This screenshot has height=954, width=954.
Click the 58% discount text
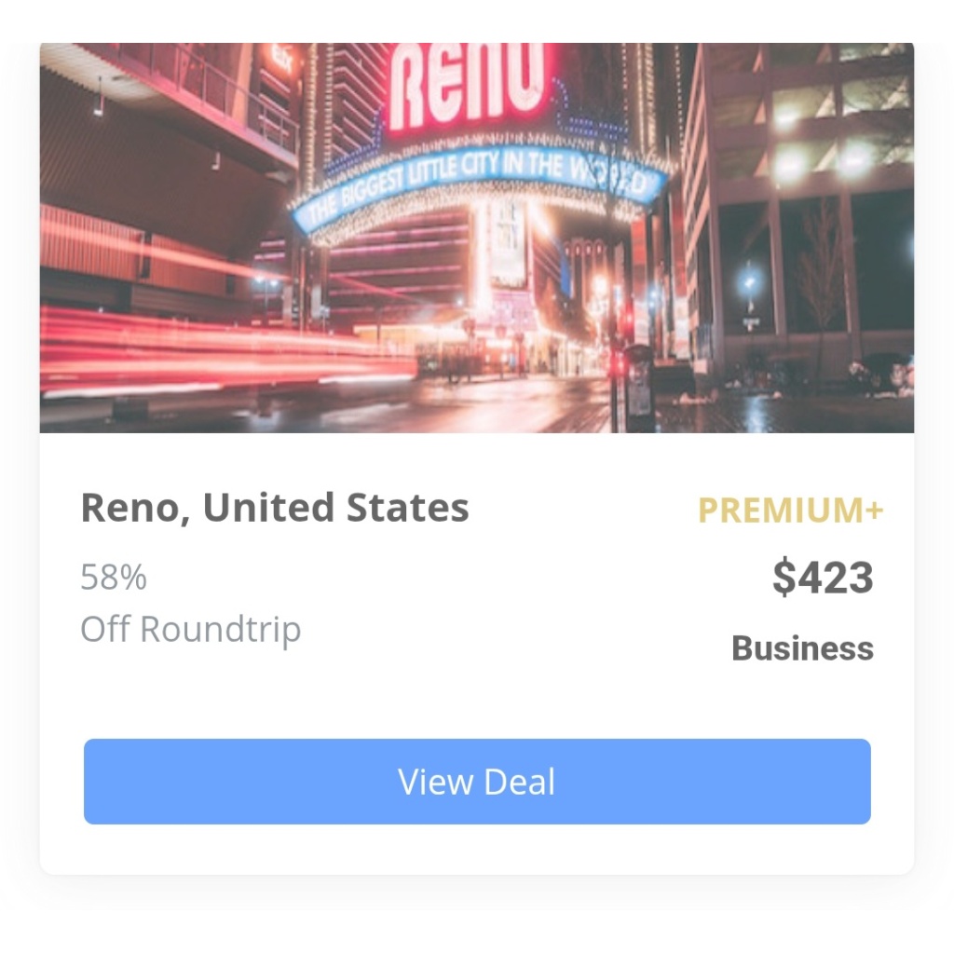click(x=114, y=577)
